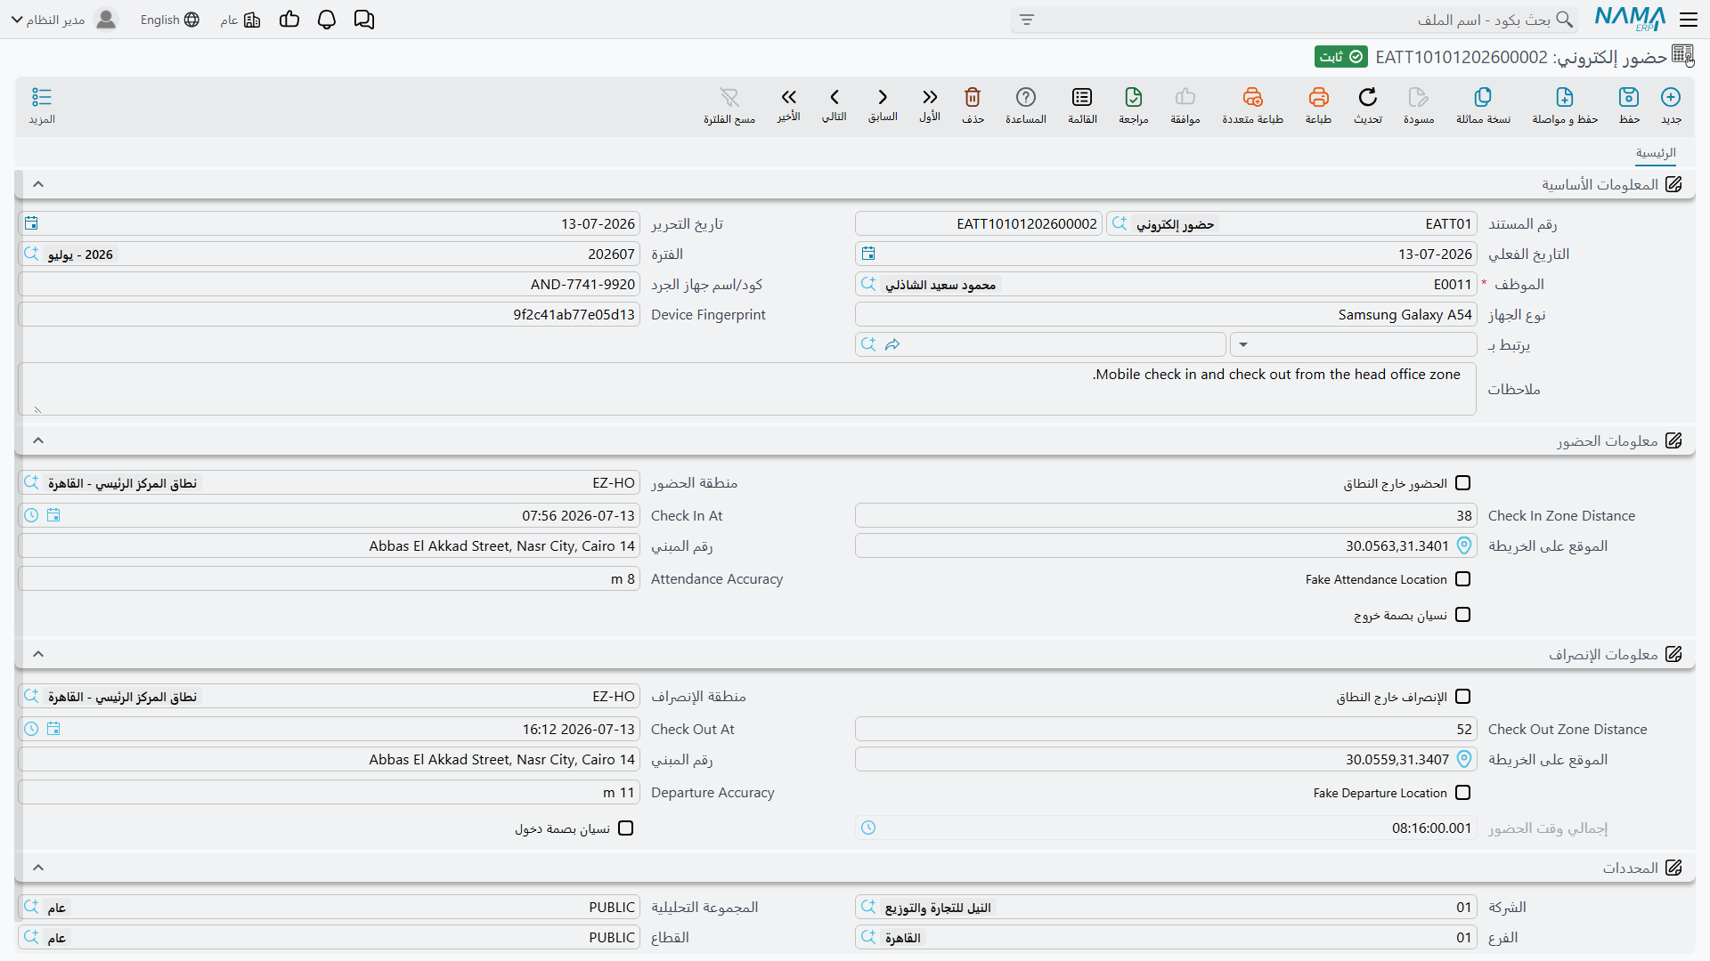The height and width of the screenshot is (961, 1710).
Task: Toggle نسيان بصمة خروج checkbox
Action: point(1462,615)
